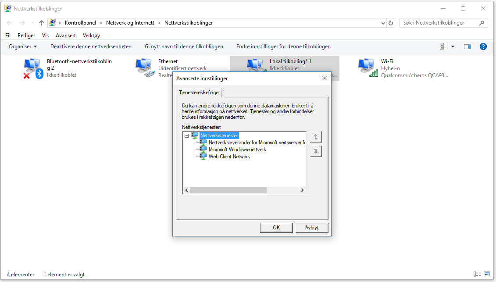This screenshot has height=282, width=496.
Task: Select the Ethernet adapter icon
Action: [x=145, y=68]
